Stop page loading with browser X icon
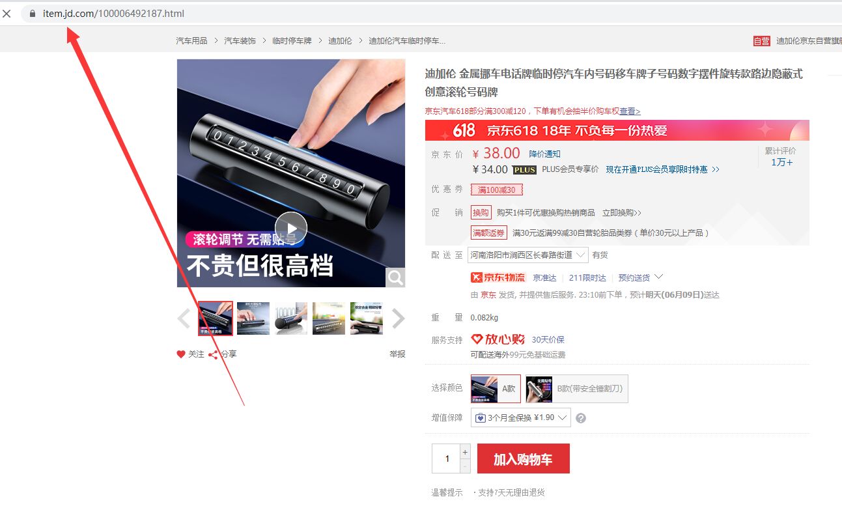The height and width of the screenshot is (508, 842). (7, 14)
